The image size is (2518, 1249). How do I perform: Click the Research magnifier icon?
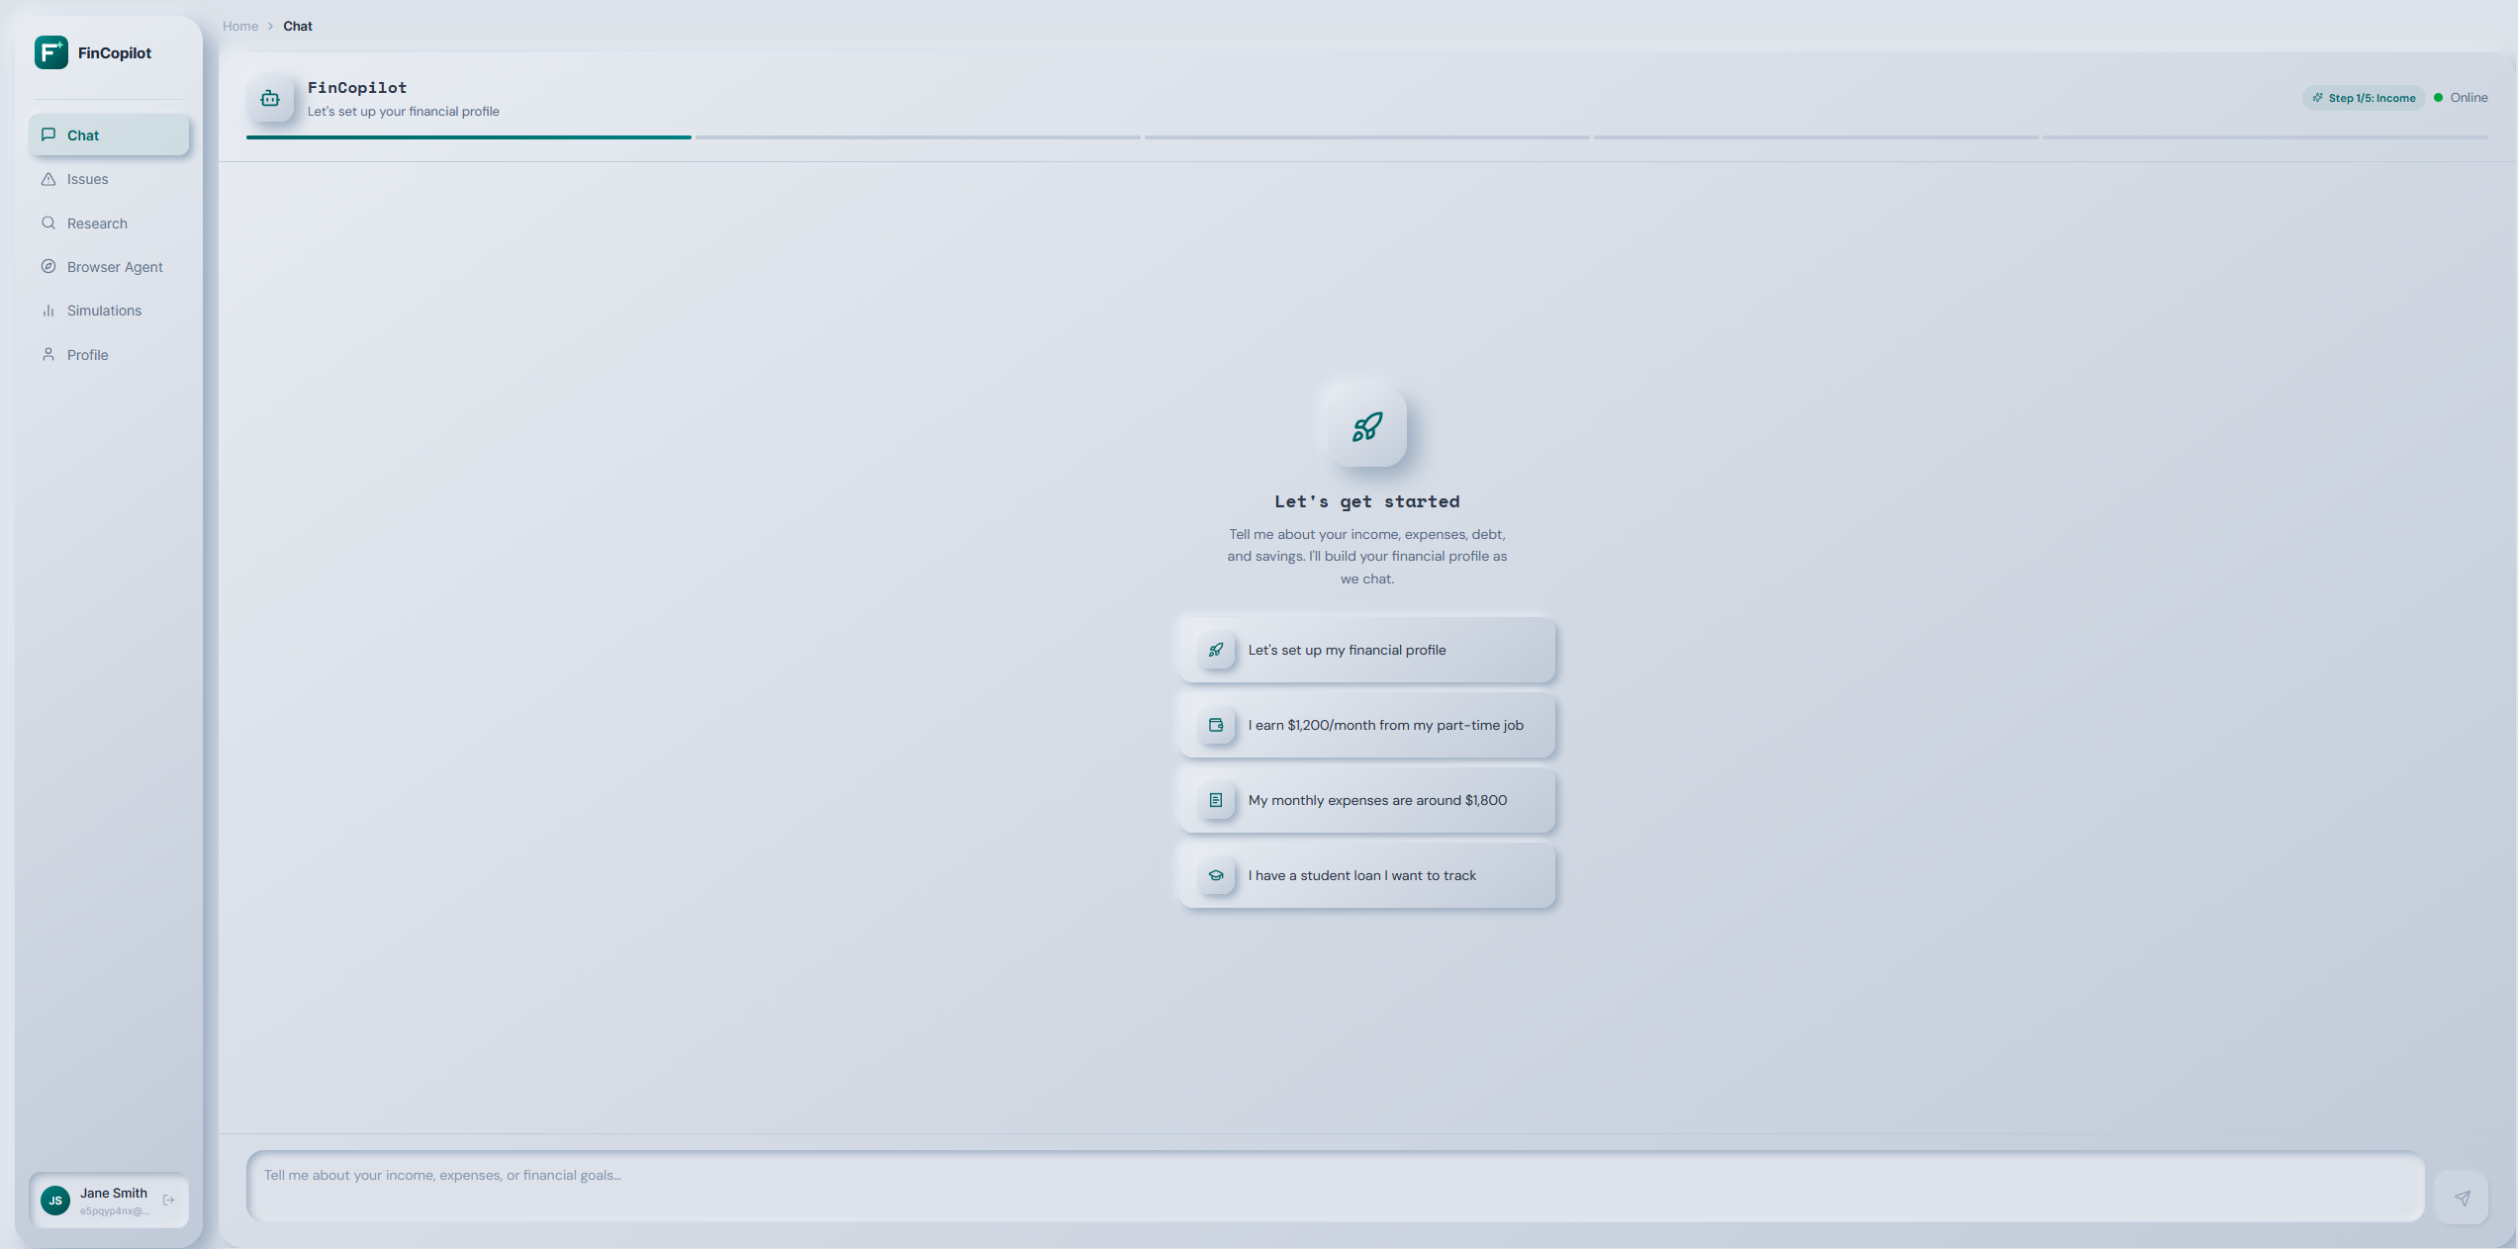pyautogui.click(x=48, y=223)
